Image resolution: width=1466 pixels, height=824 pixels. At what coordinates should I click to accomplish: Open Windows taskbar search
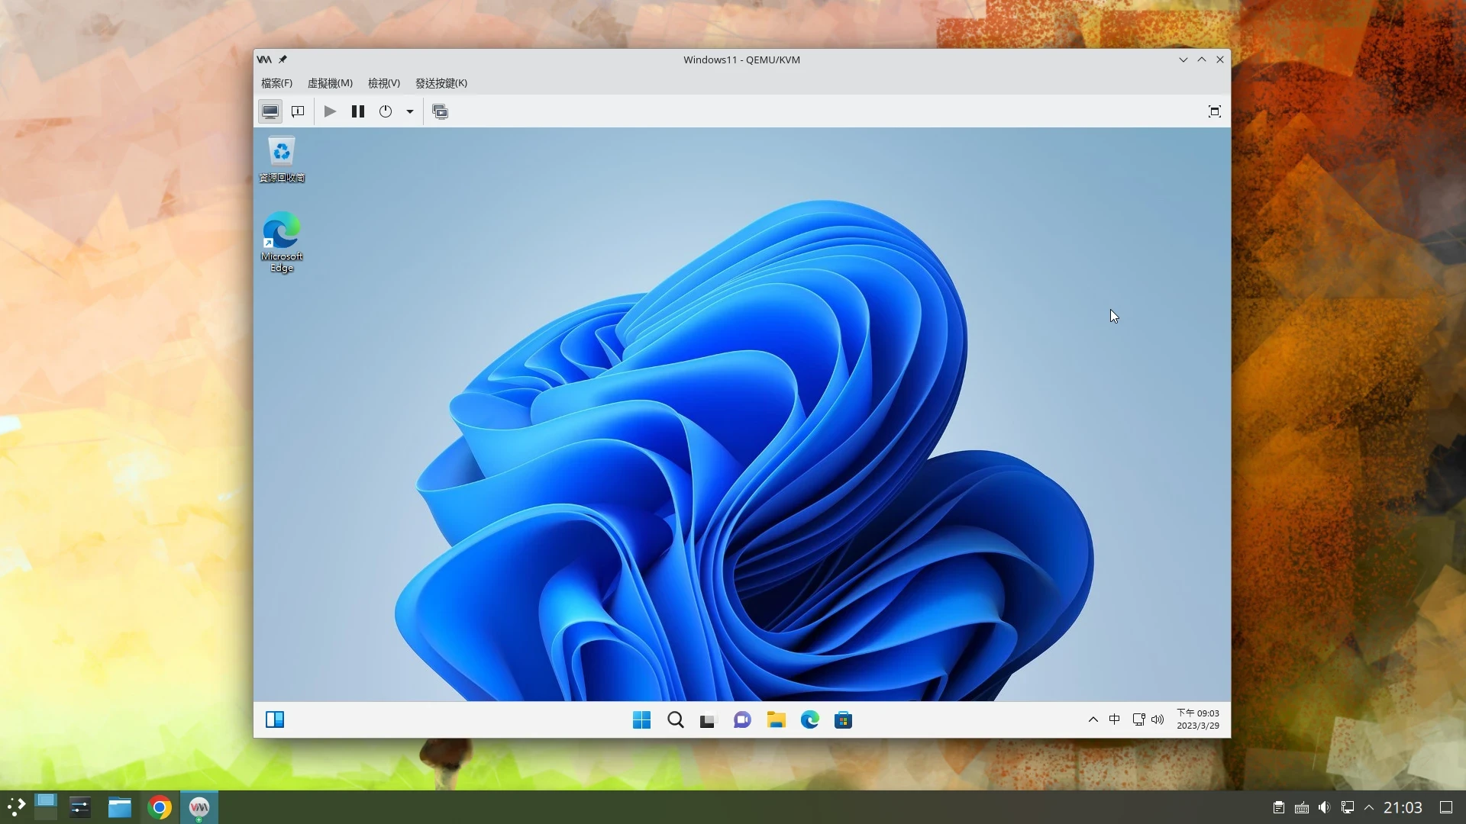675,719
